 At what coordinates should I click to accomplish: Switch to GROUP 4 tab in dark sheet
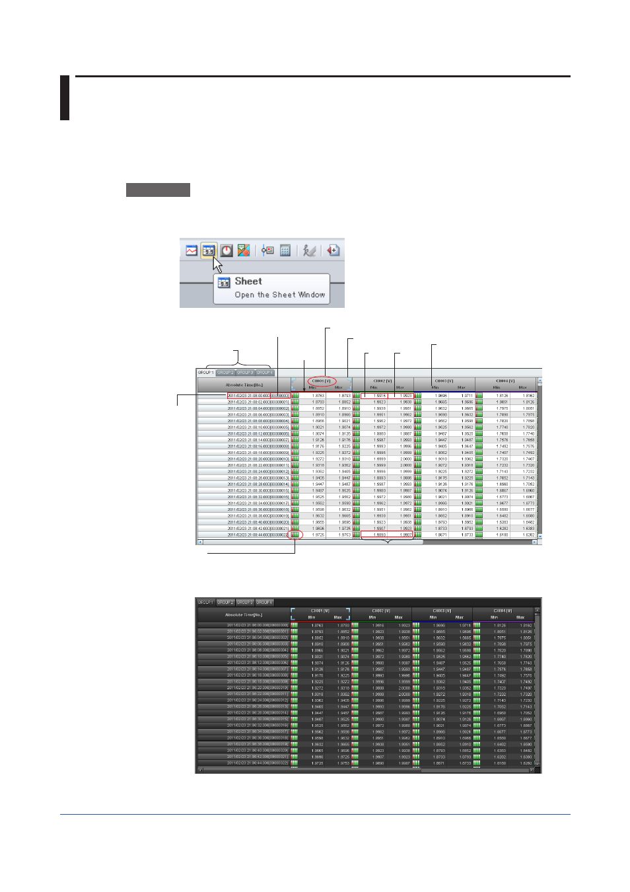(264, 603)
